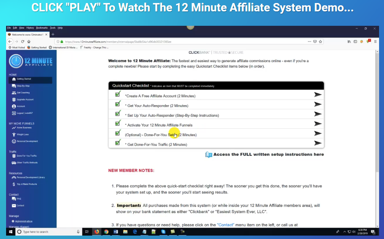Open Upgrade Account in the sidebar
This screenshot has width=384, height=239.
pyautogui.click(x=23, y=99)
